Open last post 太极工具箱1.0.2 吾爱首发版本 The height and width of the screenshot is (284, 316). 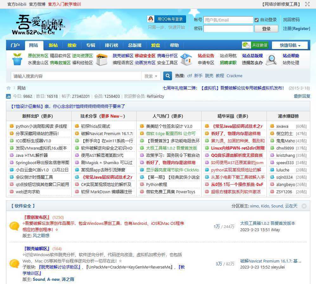(268, 223)
